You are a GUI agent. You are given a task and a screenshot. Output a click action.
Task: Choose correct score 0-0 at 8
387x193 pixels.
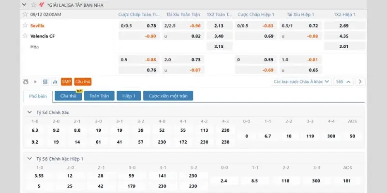[x=247, y=136]
